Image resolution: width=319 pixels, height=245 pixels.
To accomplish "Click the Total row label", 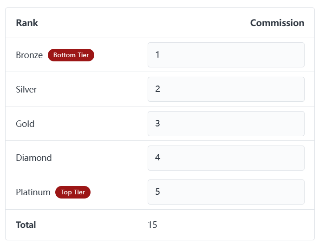I will pyautogui.click(x=26, y=225).
